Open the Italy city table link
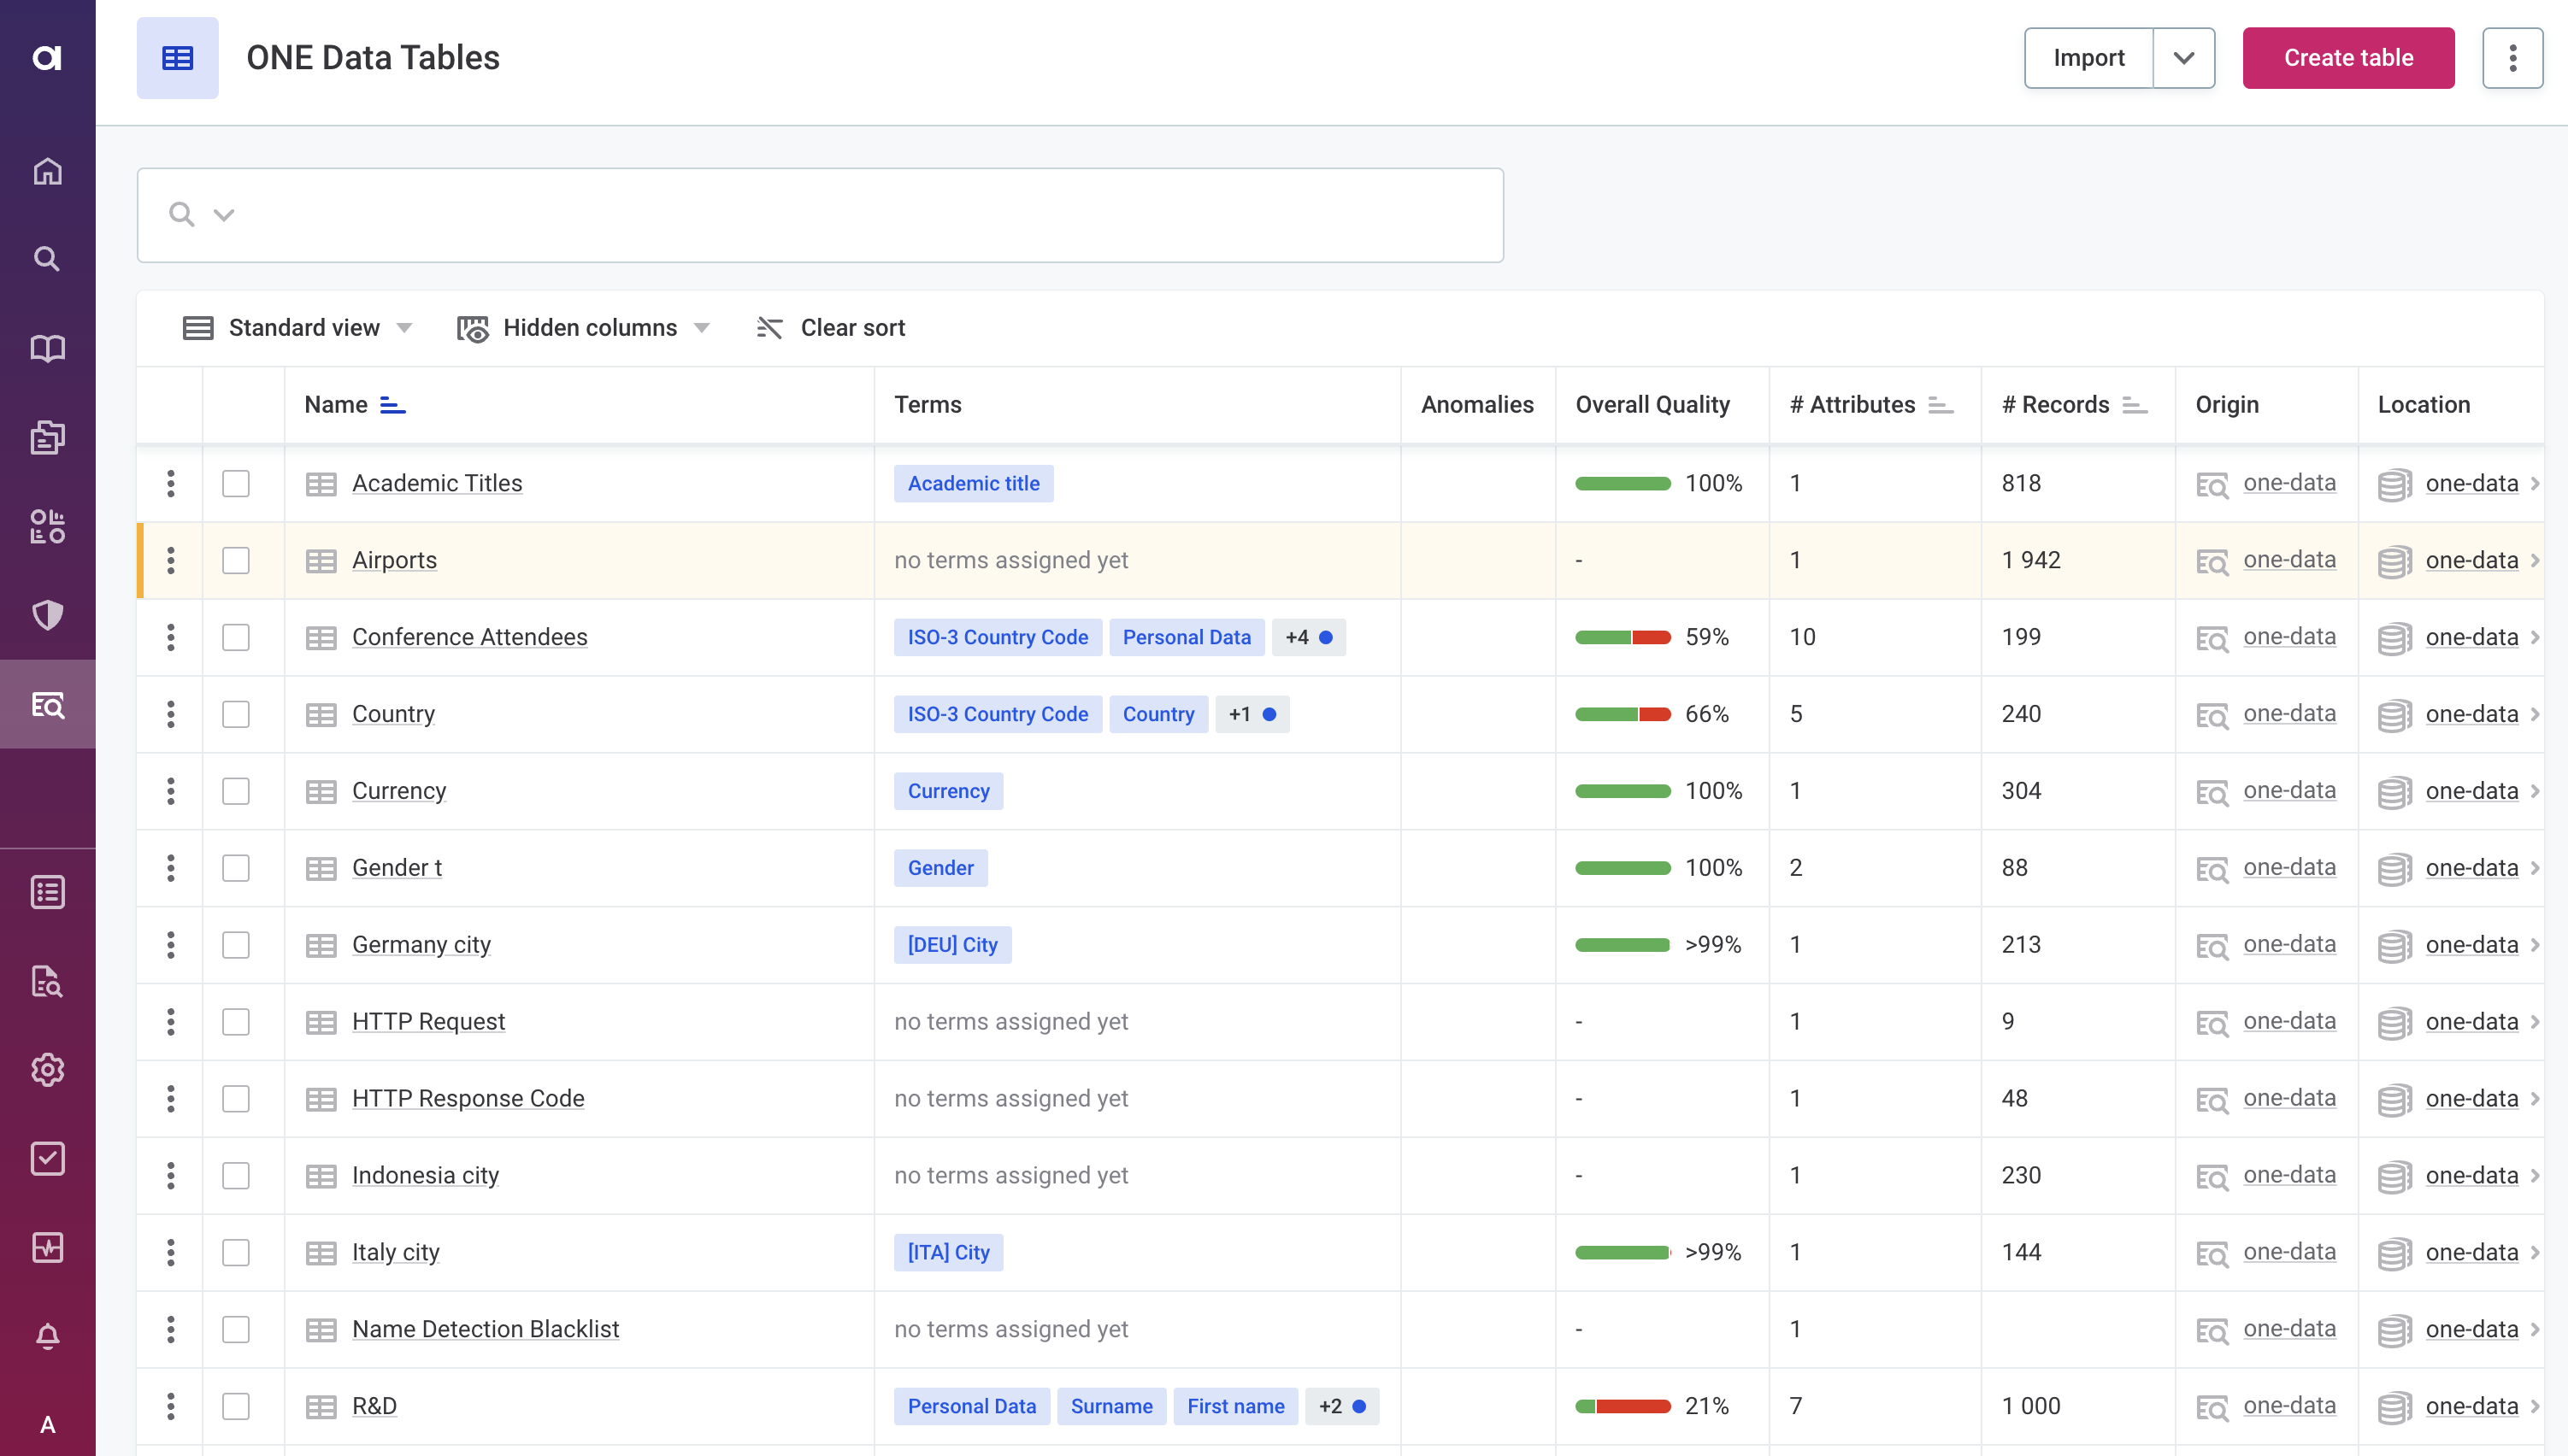2568x1456 pixels. (395, 1252)
